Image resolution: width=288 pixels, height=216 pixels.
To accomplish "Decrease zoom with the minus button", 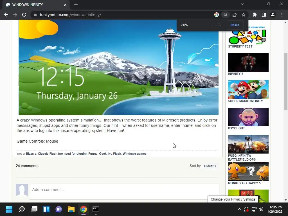I will click(x=210, y=25).
